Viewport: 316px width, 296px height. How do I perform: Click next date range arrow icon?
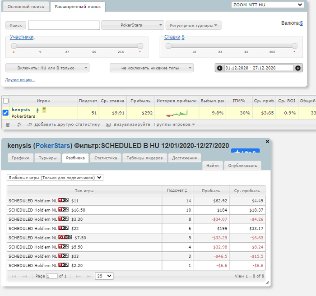click(298, 68)
